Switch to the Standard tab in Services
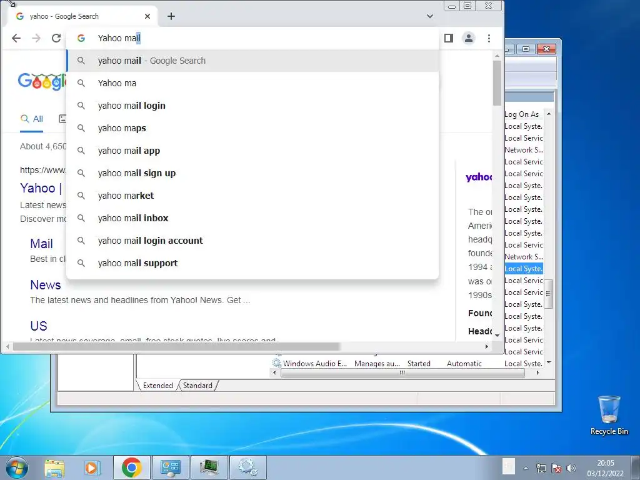The image size is (640, 480). (x=197, y=386)
